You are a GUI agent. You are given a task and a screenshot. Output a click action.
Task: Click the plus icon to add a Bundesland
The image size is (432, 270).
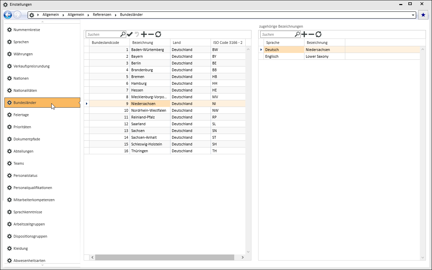coord(144,34)
